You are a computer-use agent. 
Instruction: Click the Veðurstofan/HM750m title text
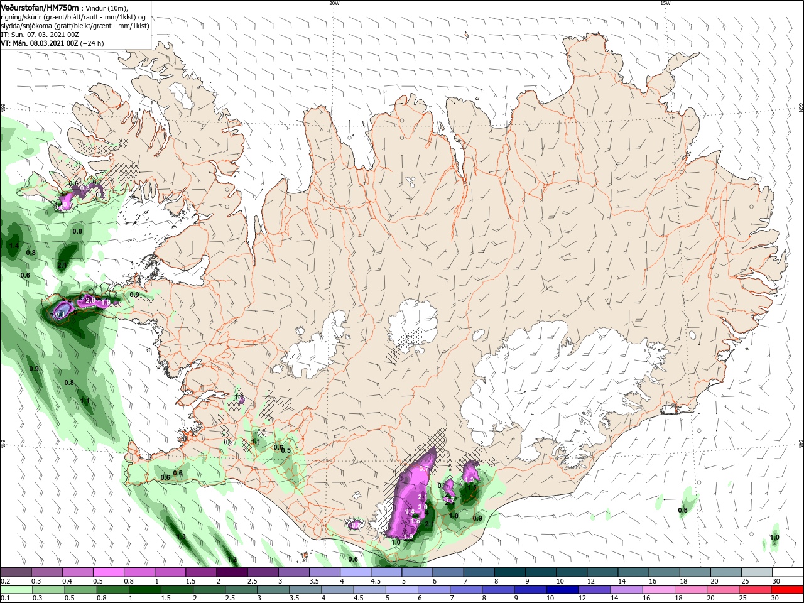pos(40,8)
